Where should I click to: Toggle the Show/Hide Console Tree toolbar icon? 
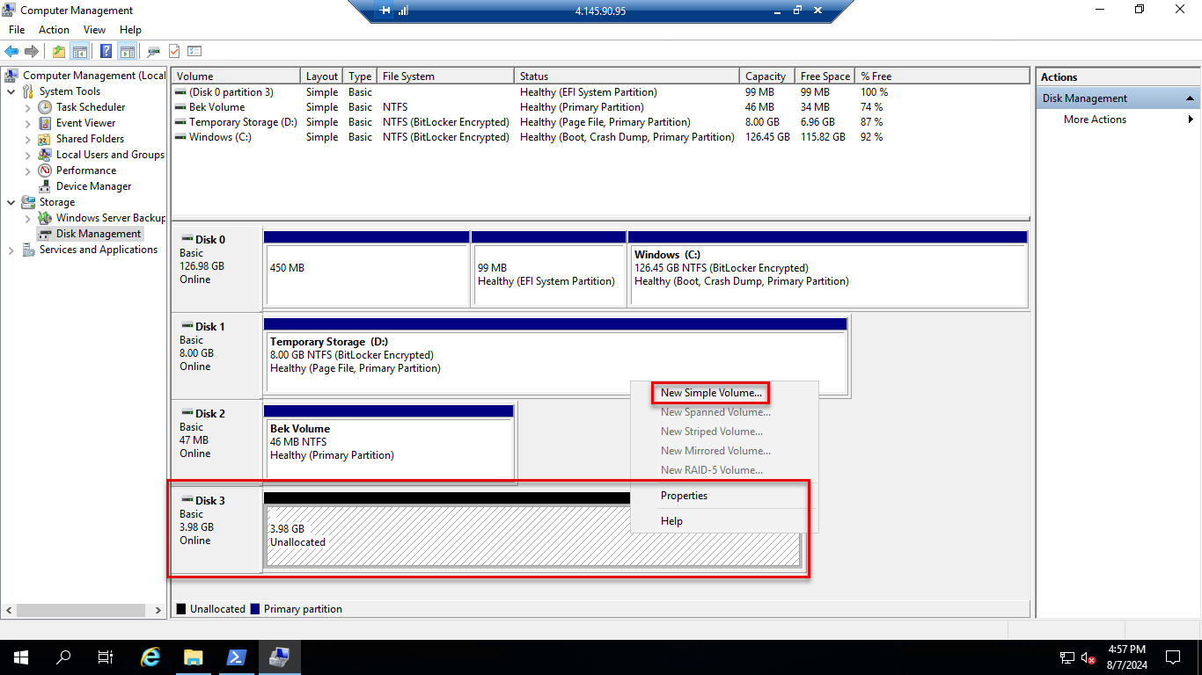(80, 51)
